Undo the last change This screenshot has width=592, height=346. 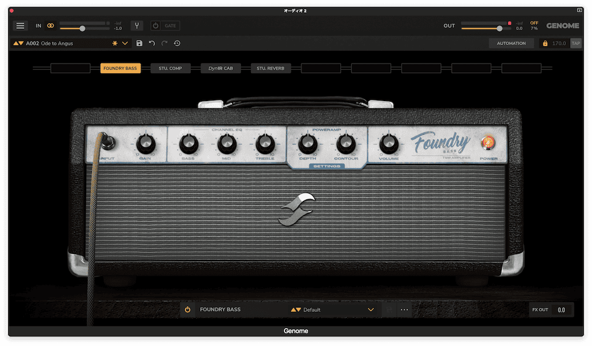click(152, 43)
